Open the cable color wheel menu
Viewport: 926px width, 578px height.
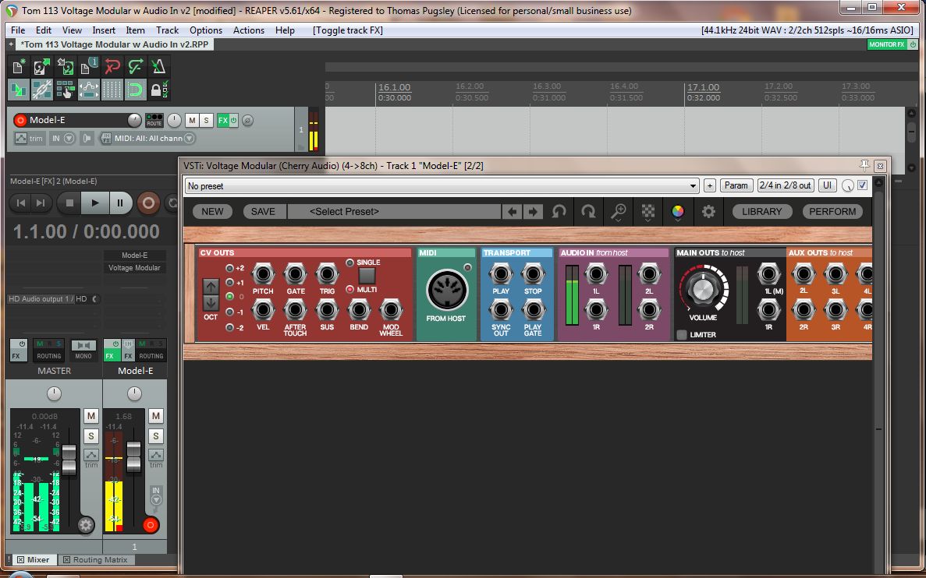678,212
